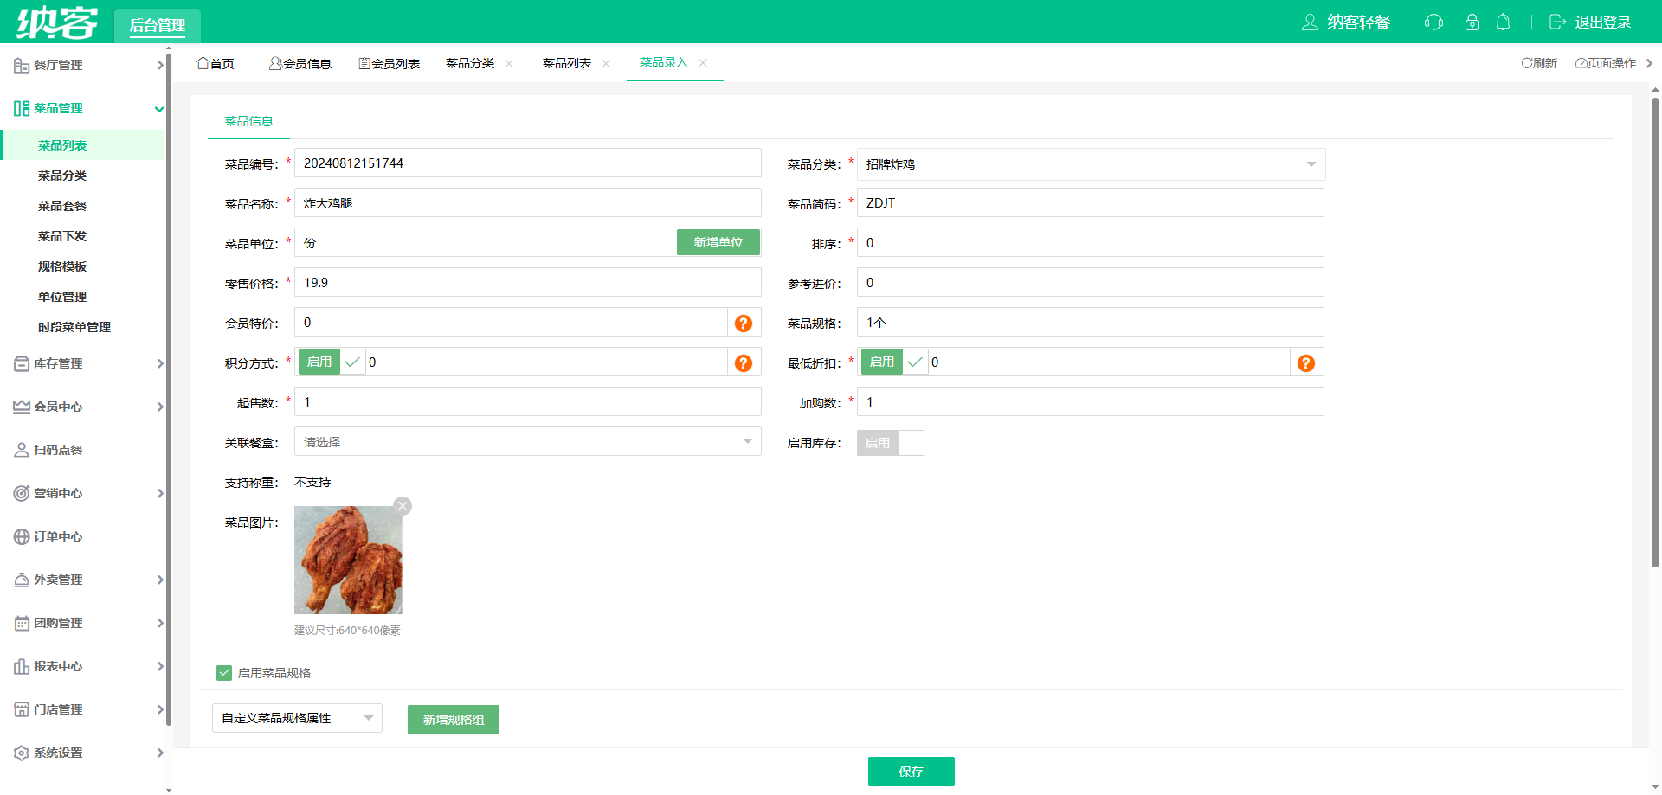
Task: Open 时段菜单管理 in sidebar
Action: (x=74, y=327)
